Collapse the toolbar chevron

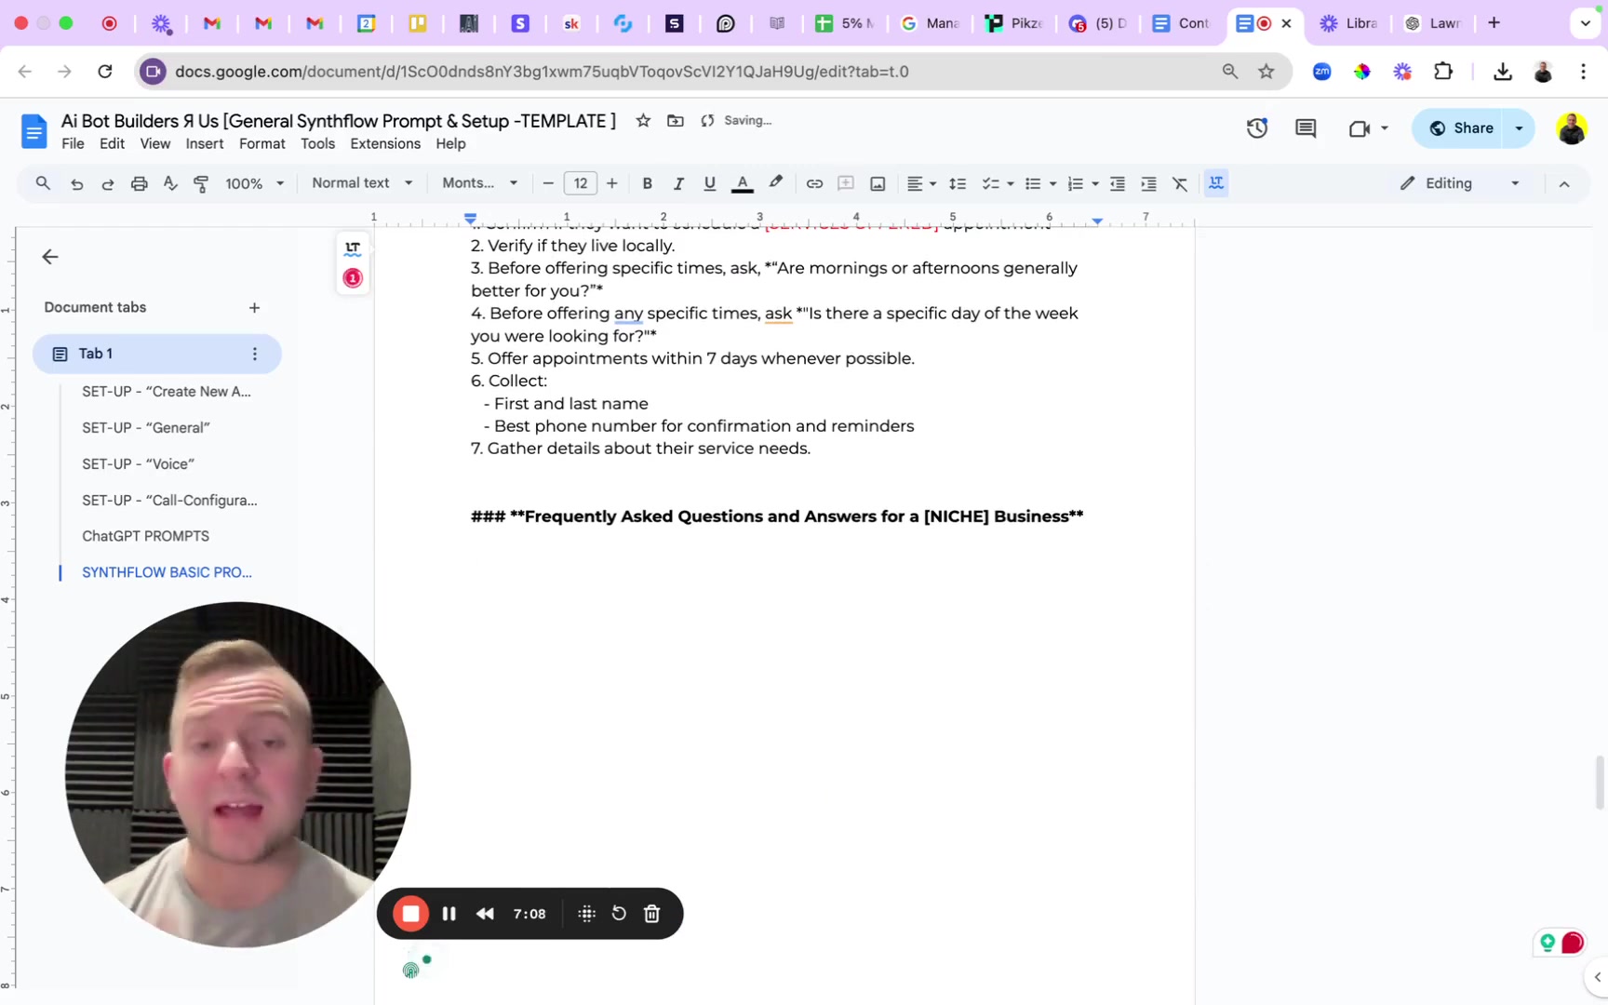(1564, 184)
